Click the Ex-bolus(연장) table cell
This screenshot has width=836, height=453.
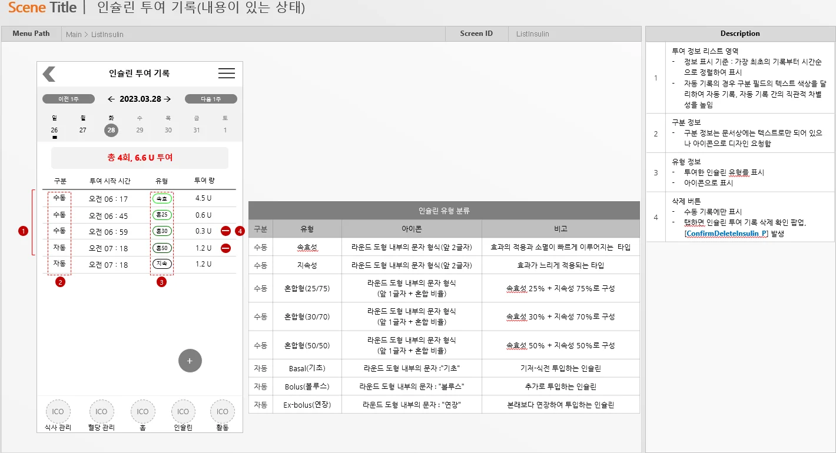point(307,405)
